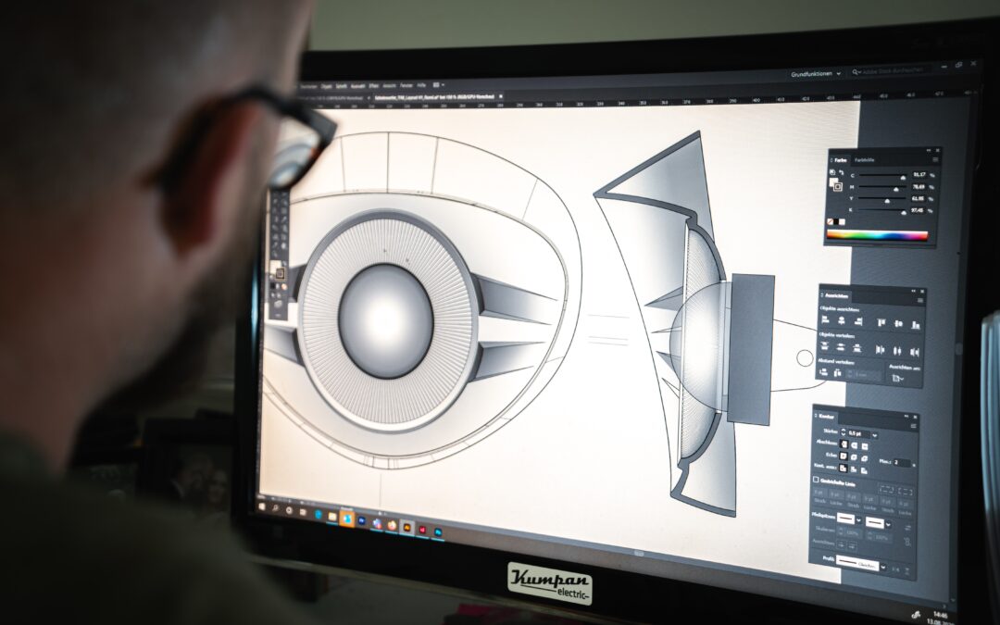Select miter join corner option
This screenshot has width=1000, height=625.
[844, 456]
